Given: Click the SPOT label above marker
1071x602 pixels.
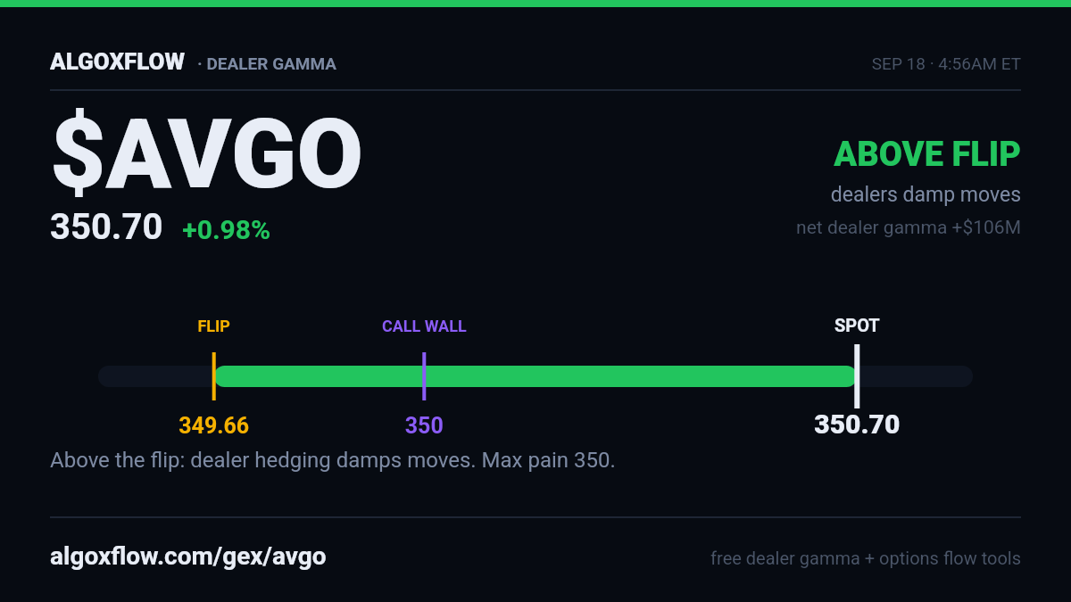Looking at the screenshot, I should 857,326.
